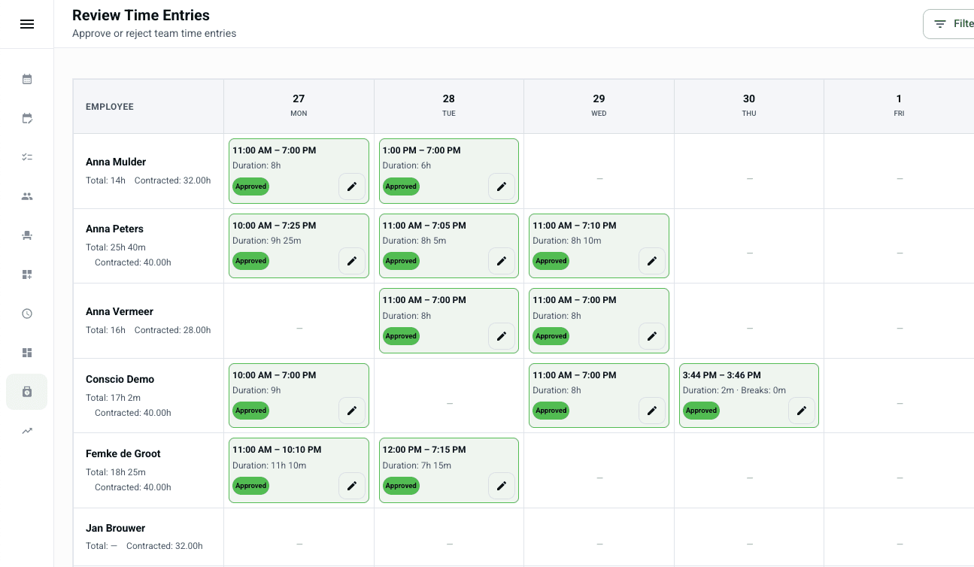Select the Thursday 30 column header
The image size is (974, 567).
tap(749, 106)
